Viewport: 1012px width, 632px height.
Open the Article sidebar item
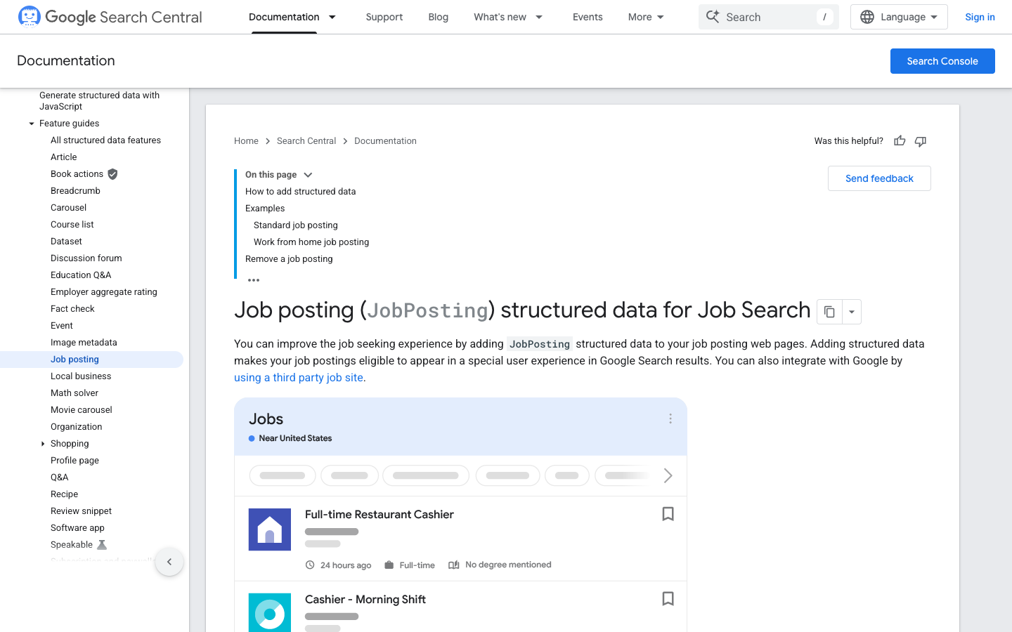click(64, 157)
